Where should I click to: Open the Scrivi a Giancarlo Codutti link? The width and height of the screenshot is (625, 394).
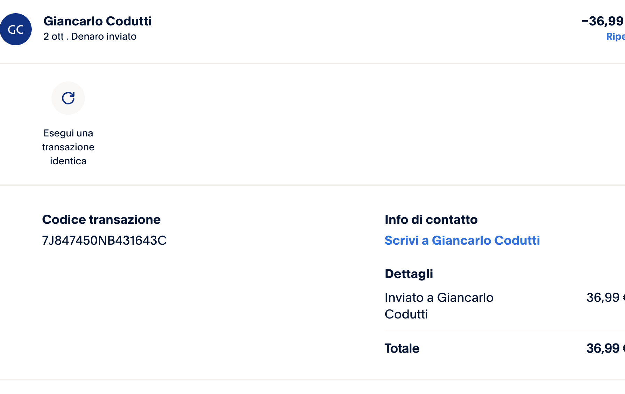pyautogui.click(x=462, y=241)
